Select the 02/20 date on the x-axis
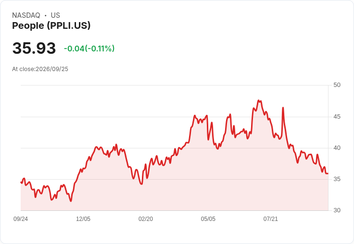Screen dimensions: 354x244 [x=146, y=219]
